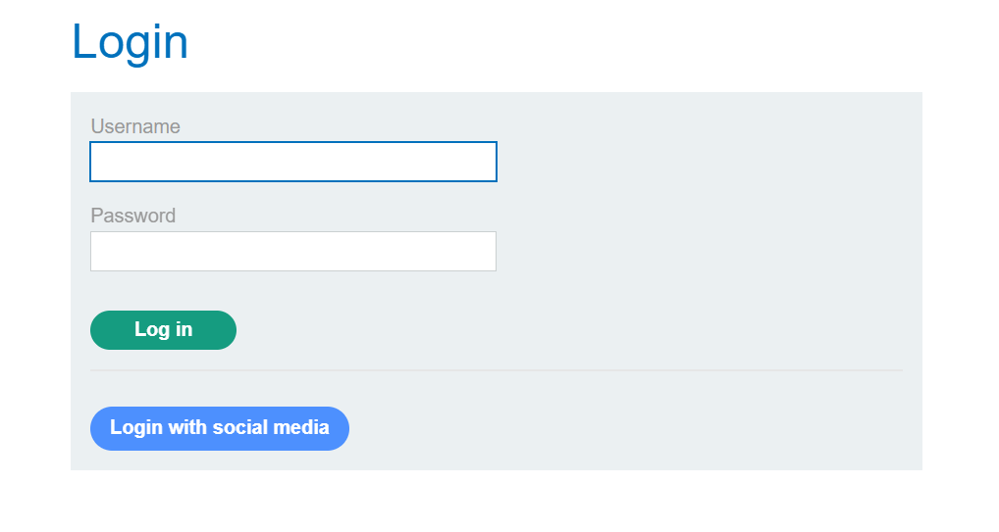This screenshot has width=999, height=532.
Task: Focus the Password text box
Action: (x=292, y=251)
